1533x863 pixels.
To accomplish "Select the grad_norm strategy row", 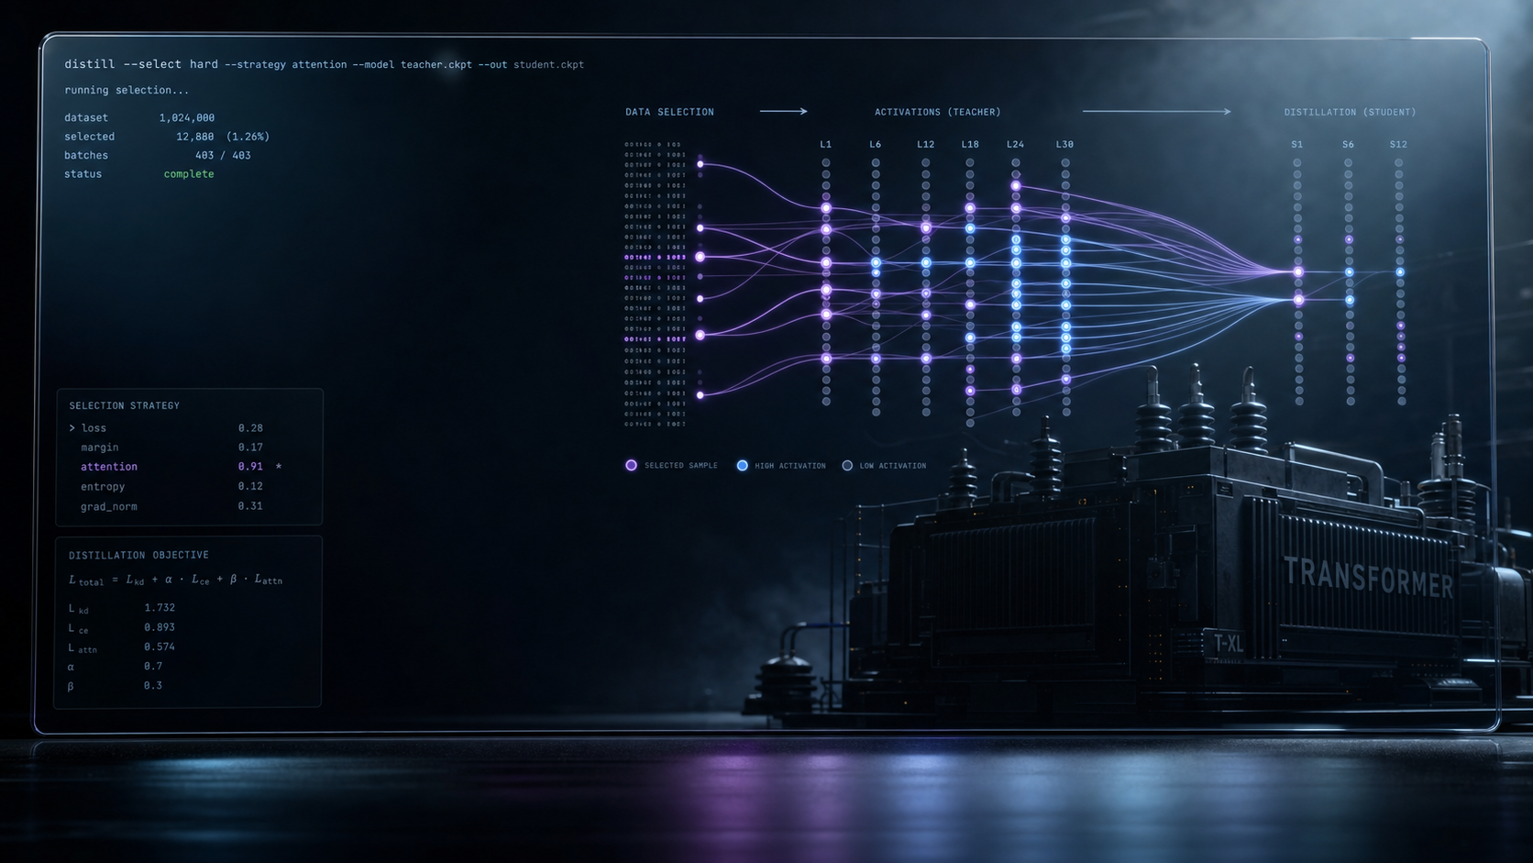I will point(171,506).
